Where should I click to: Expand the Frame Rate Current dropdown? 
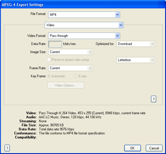coord(90,68)
